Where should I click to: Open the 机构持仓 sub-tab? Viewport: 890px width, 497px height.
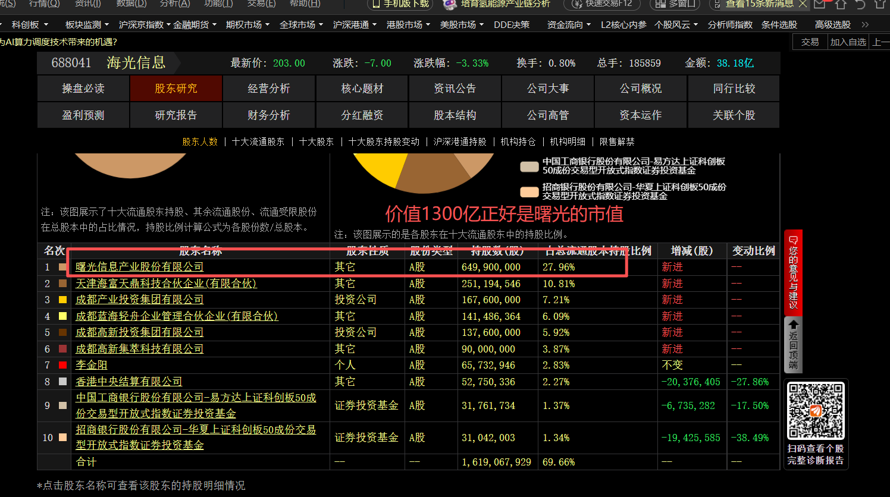coord(518,142)
